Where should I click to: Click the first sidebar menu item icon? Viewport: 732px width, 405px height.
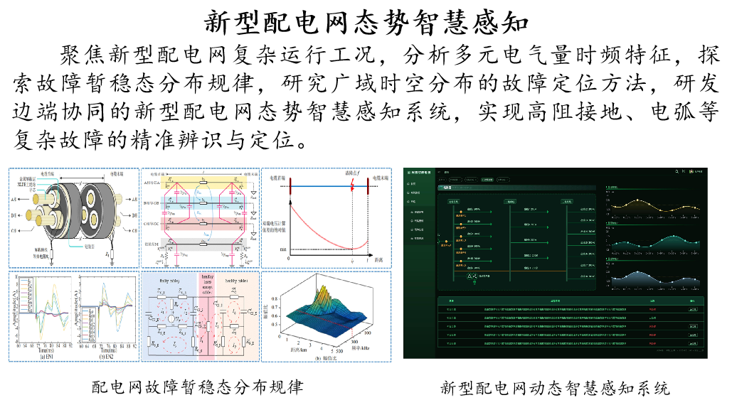click(409, 183)
